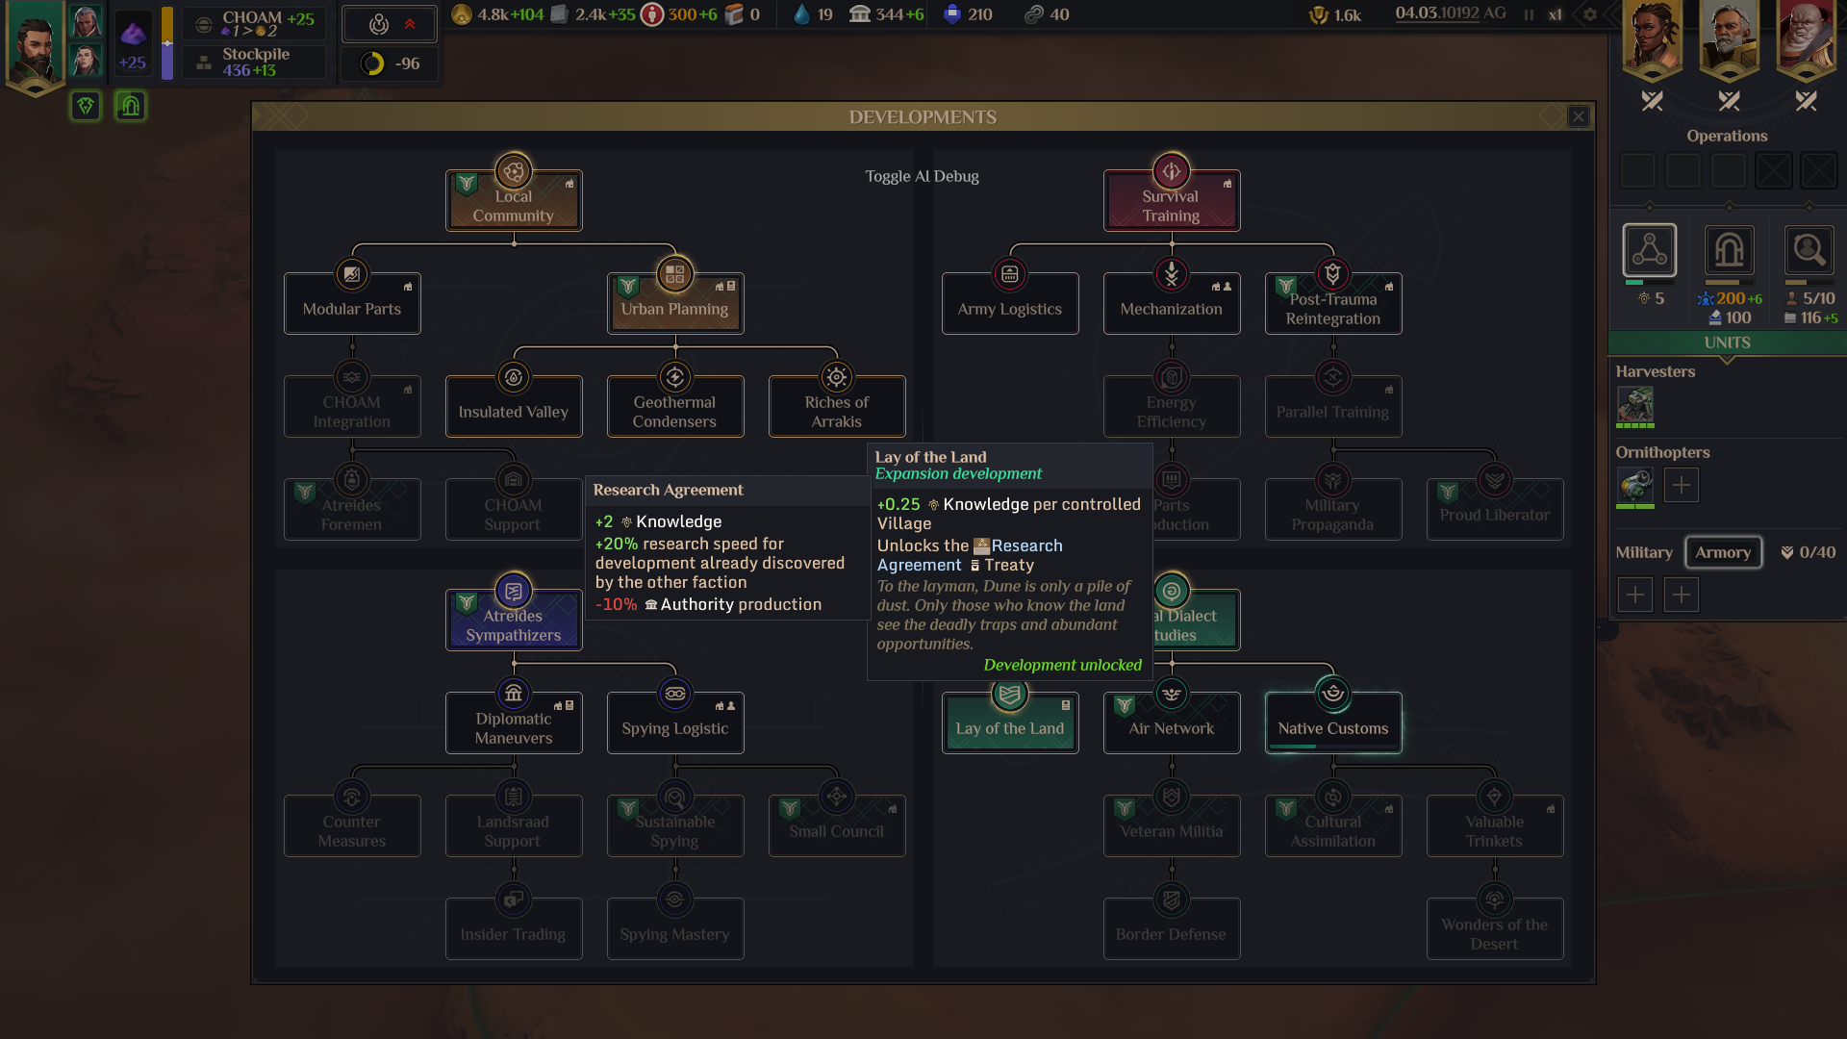
Task: Toggle AI Debug
Action: point(922,176)
